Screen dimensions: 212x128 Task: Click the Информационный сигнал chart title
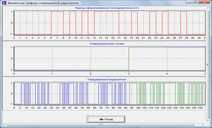tap(107, 44)
